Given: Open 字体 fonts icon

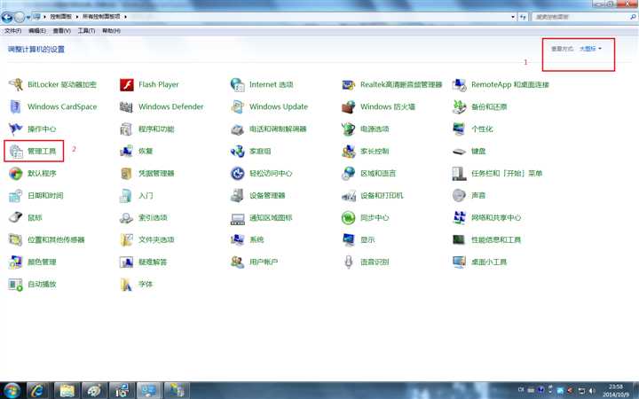Looking at the screenshot, I should [126, 285].
